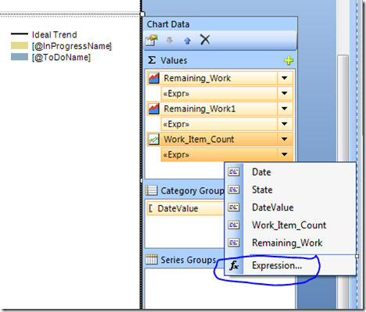The image size is (366, 312).
Task: Click the Category Groups heading text
Action: (192, 190)
